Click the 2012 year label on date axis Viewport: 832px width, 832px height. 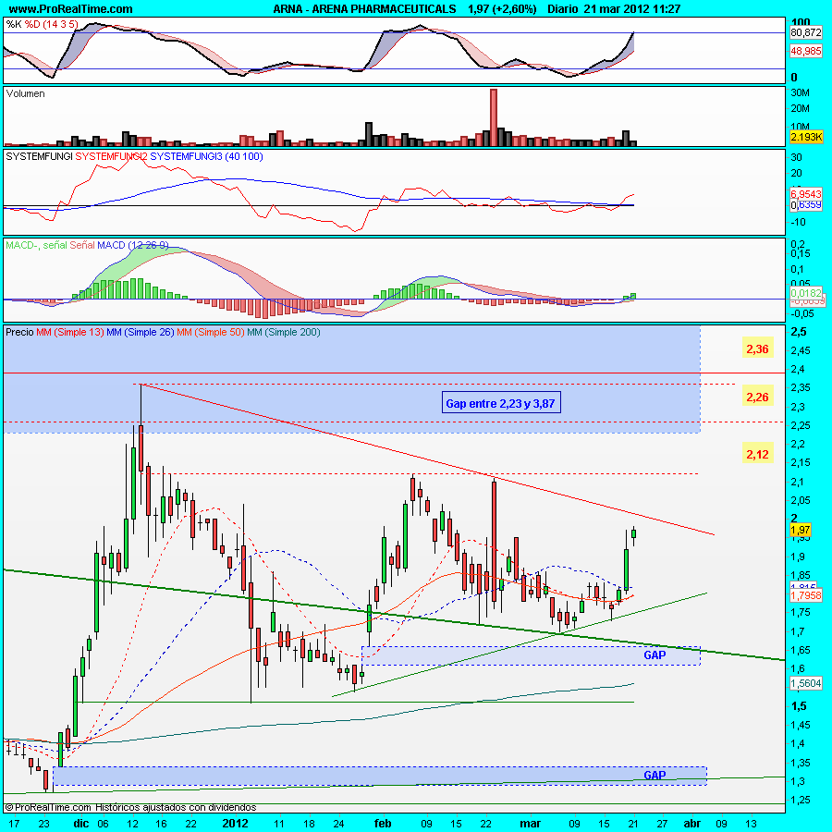coord(235,823)
